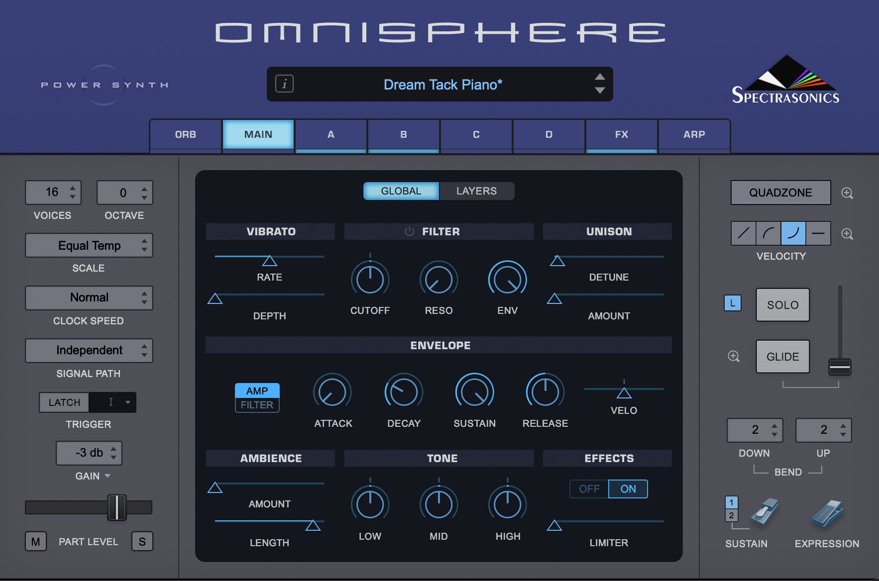
Task: Zoom into Quadzone with magnifier icon
Action: 847,193
